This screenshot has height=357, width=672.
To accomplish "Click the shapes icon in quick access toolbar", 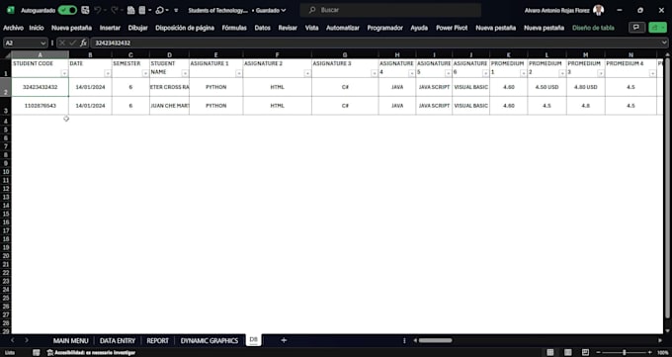I will [x=160, y=10].
